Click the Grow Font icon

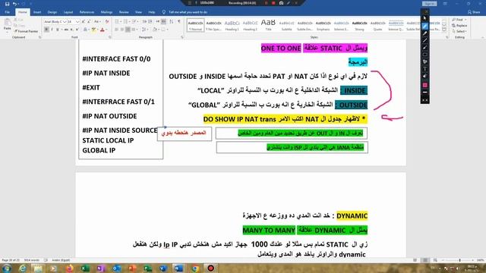click(x=84, y=22)
